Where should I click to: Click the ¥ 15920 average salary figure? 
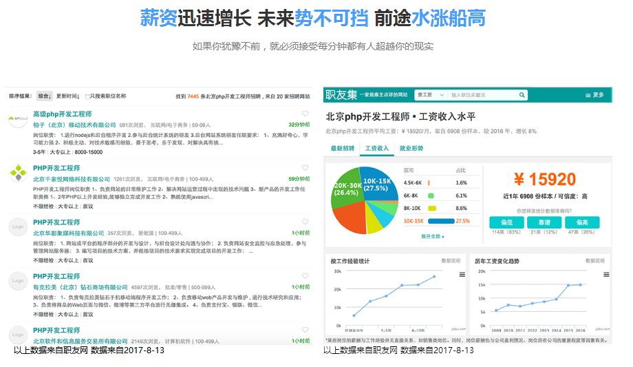(x=545, y=180)
